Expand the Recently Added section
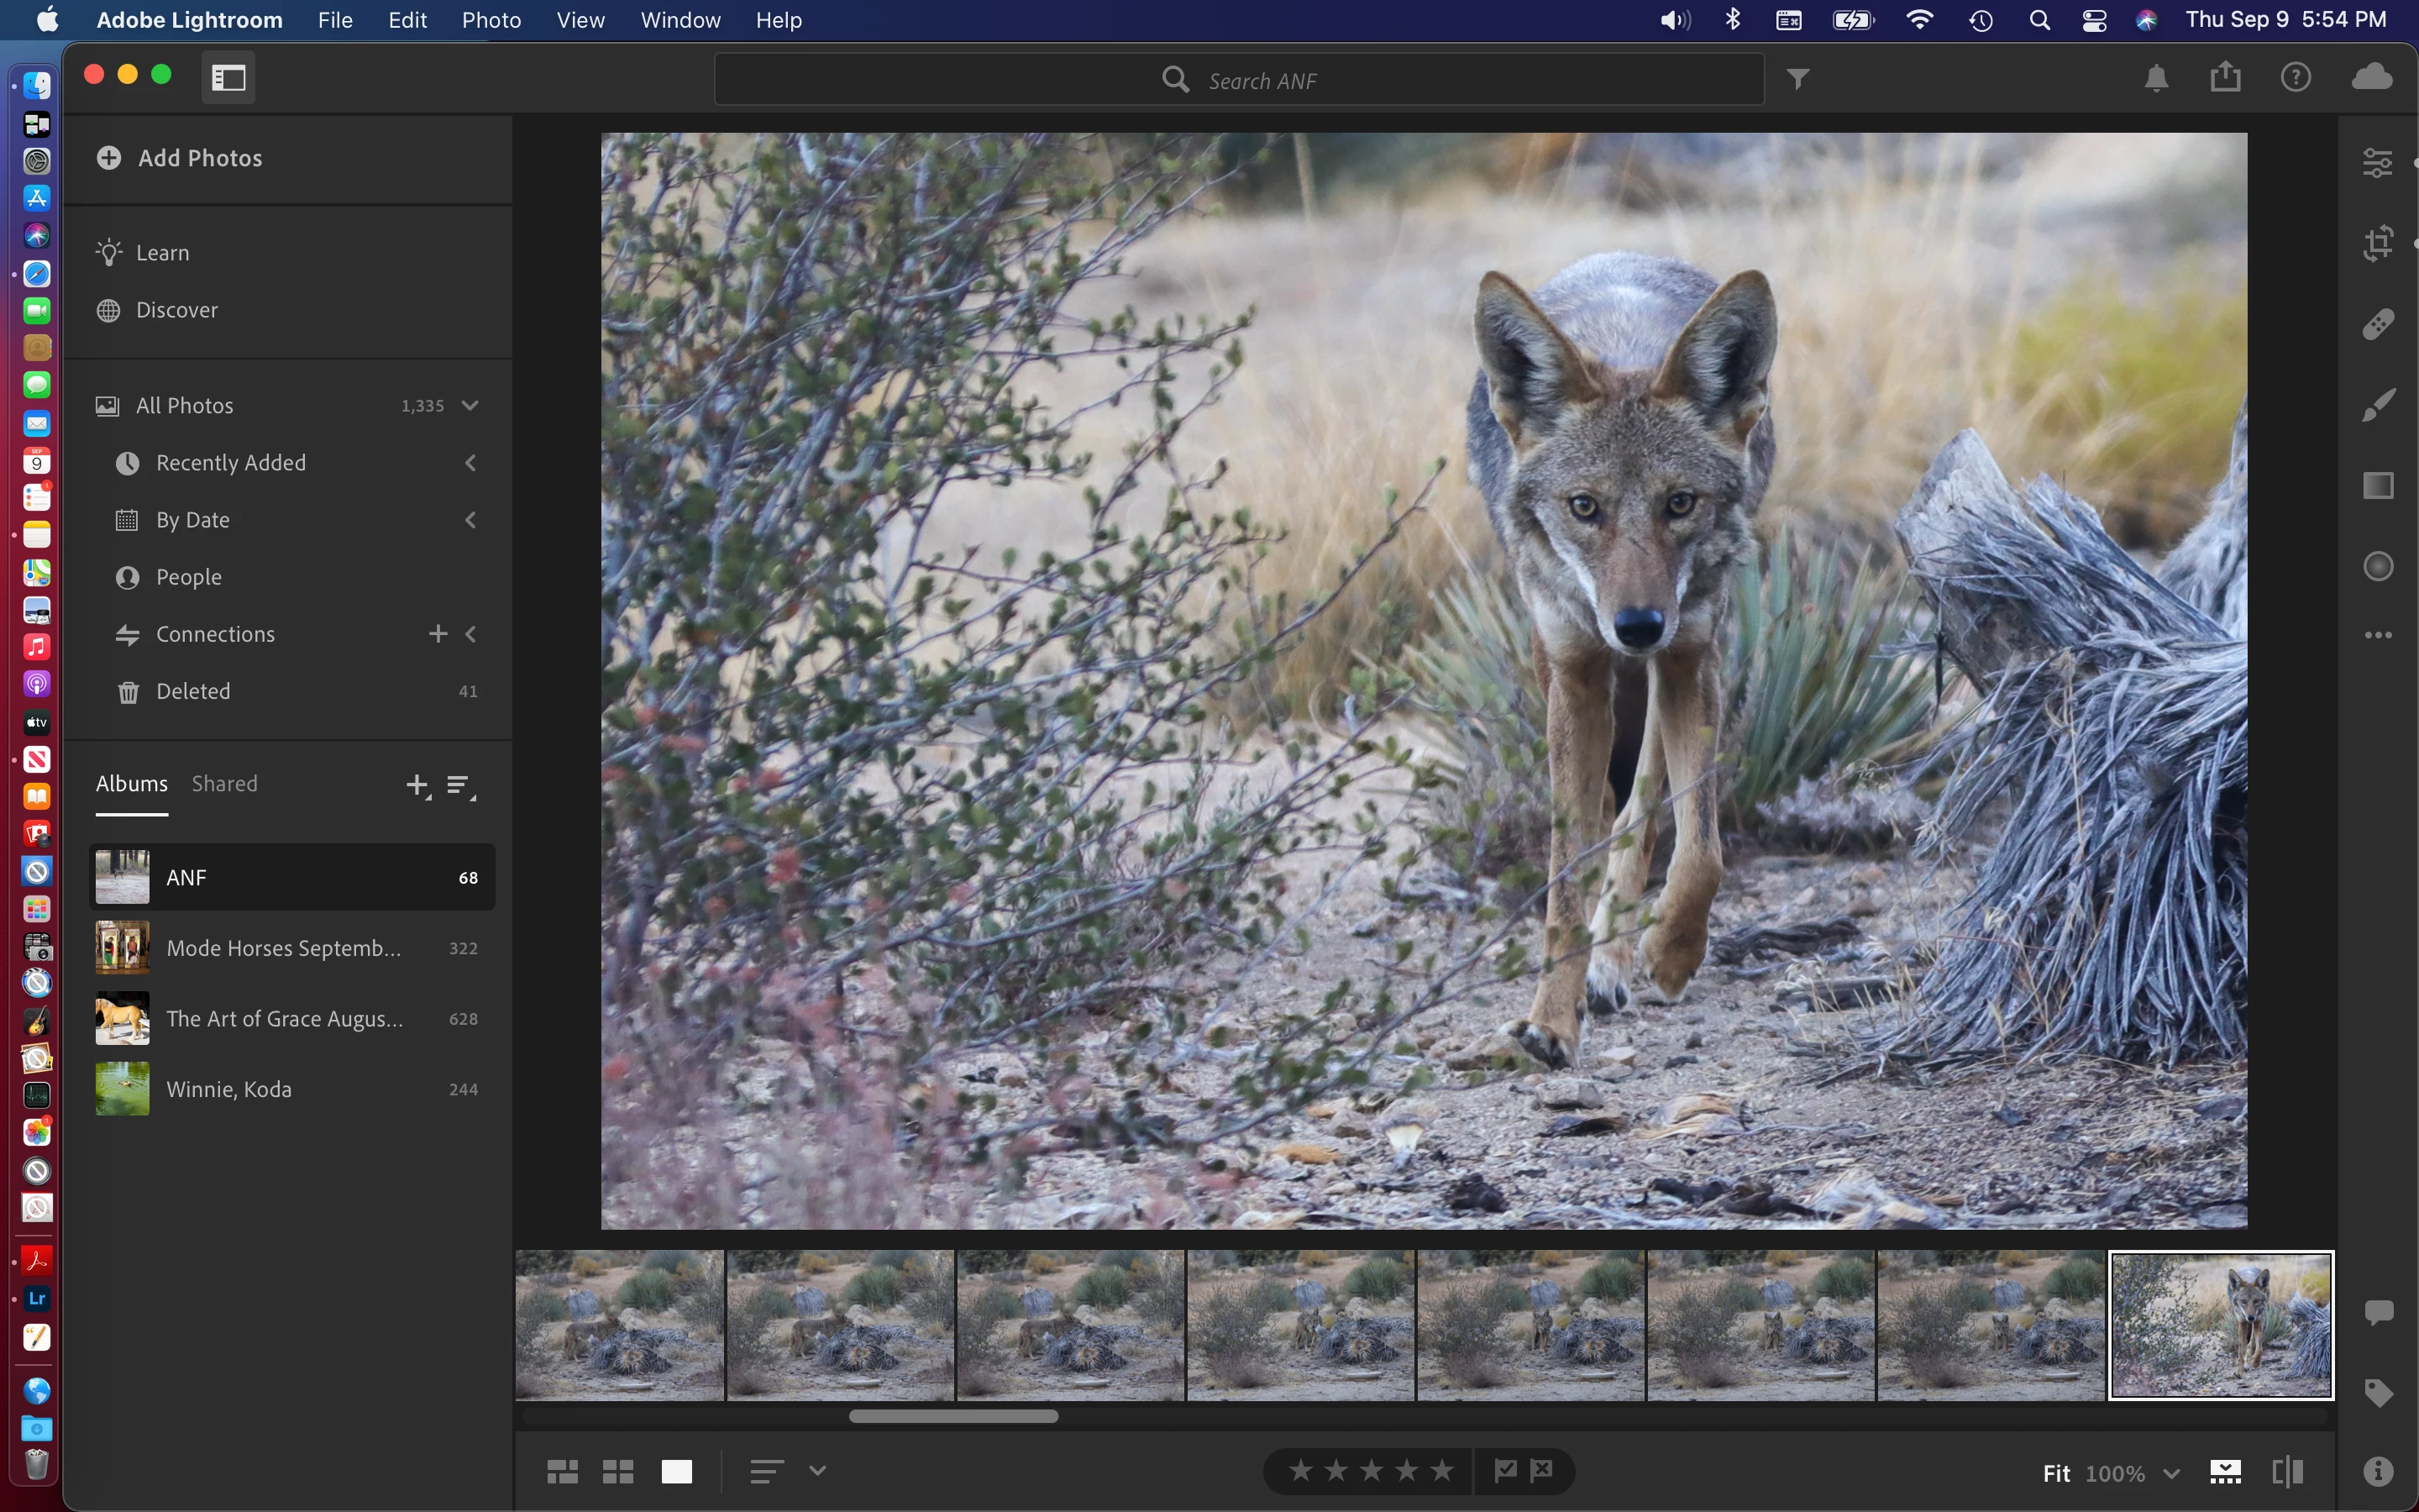The image size is (2419, 1512). [470, 463]
